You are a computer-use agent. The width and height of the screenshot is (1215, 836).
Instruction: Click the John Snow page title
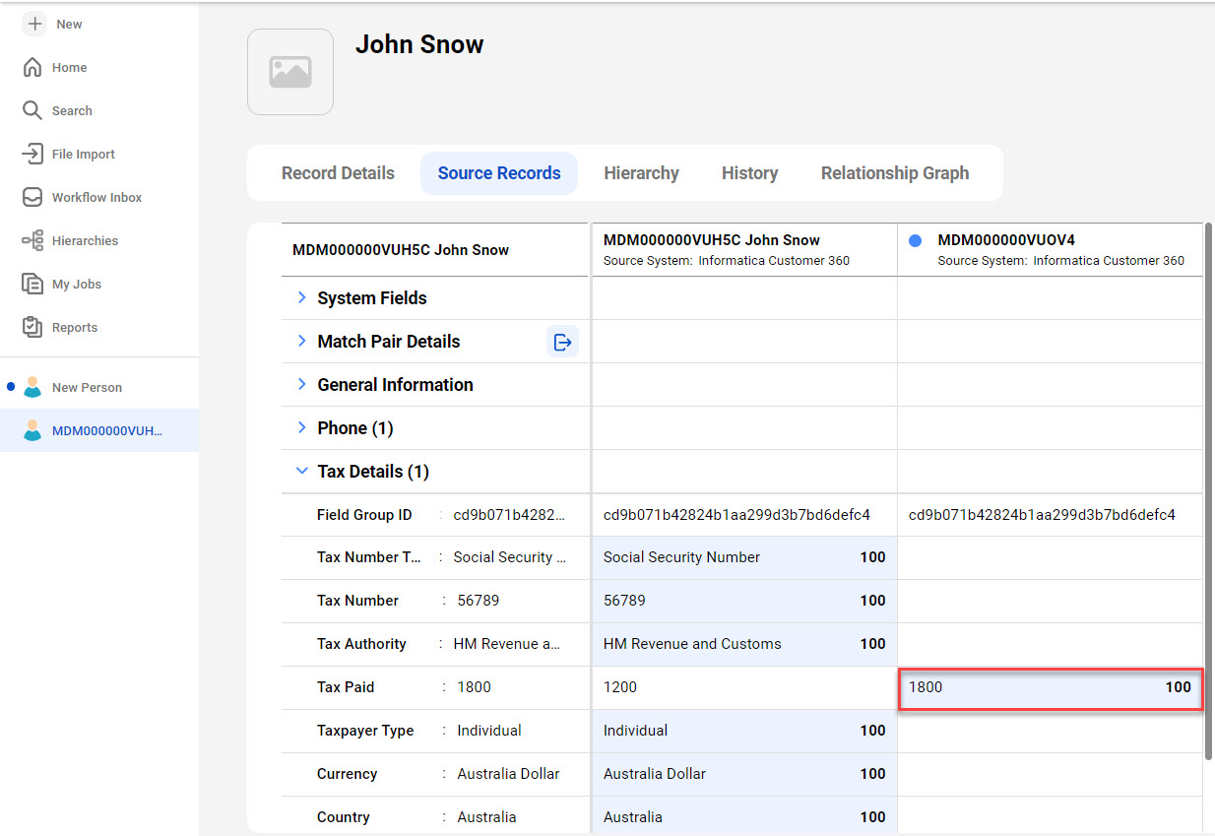[419, 44]
